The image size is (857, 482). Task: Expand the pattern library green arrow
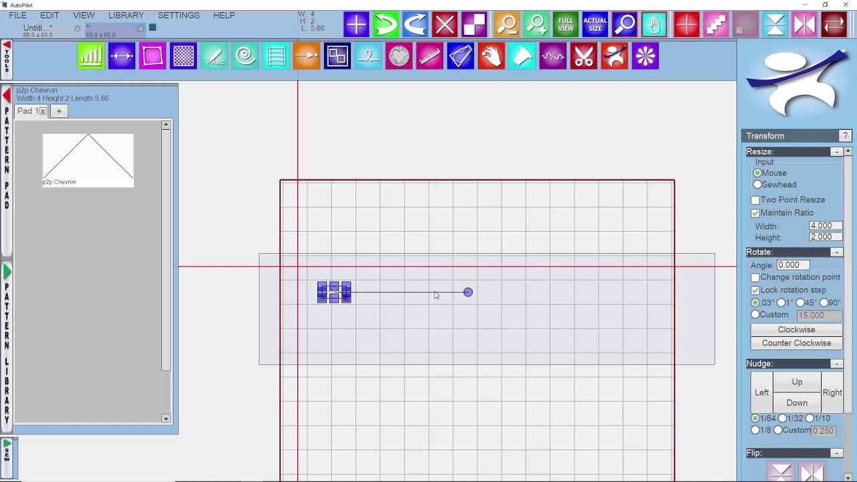point(7,271)
